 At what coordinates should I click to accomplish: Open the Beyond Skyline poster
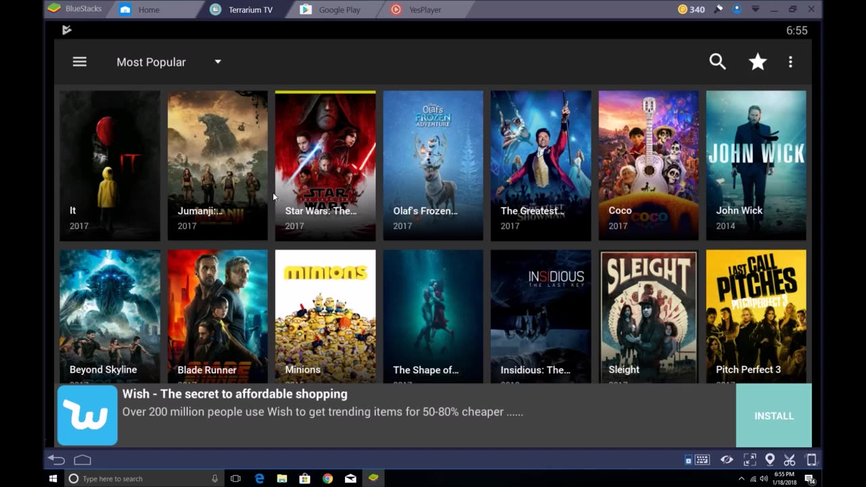(x=110, y=317)
